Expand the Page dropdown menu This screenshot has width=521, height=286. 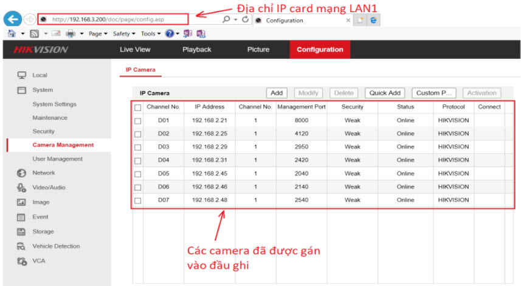[x=97, y=33]
